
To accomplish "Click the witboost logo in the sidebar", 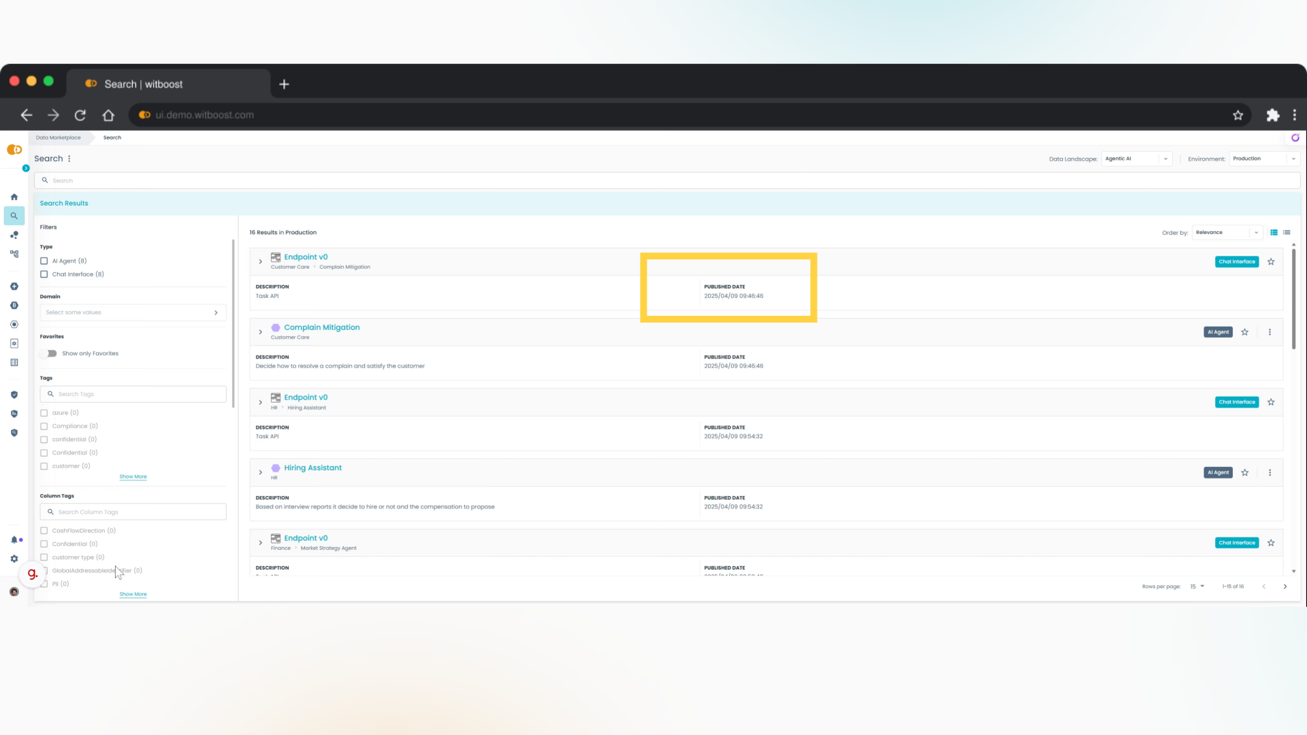I will [14, 150].
